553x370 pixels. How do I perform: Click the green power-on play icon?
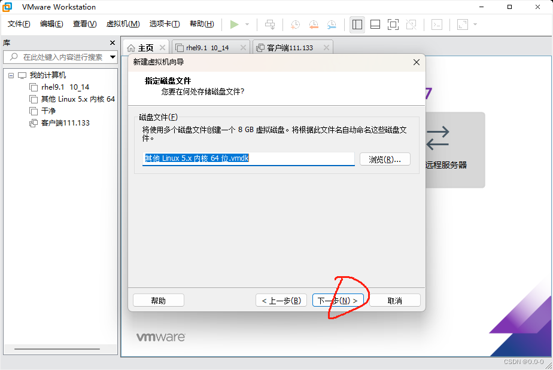coord(234,25)
